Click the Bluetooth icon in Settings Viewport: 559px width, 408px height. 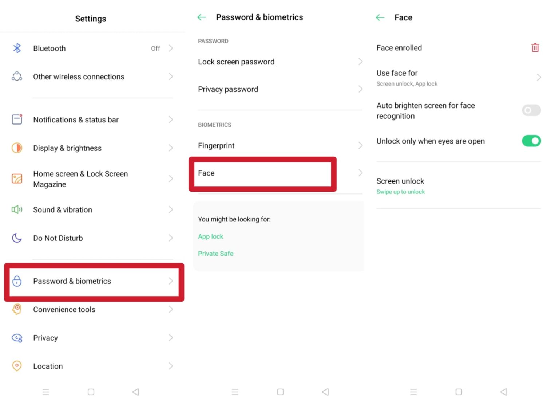[x=17, y=48]
